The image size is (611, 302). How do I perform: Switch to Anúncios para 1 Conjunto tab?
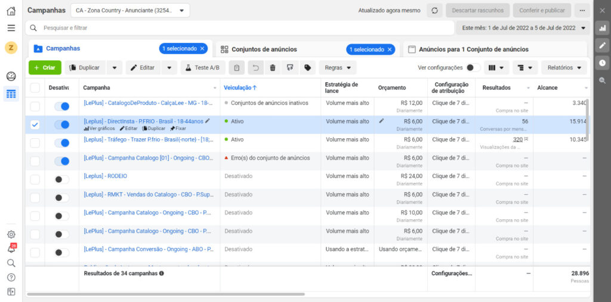point(473,49)
